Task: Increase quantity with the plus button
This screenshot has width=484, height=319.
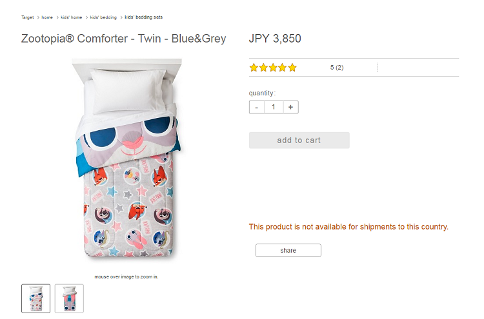Action: point(291,107)
